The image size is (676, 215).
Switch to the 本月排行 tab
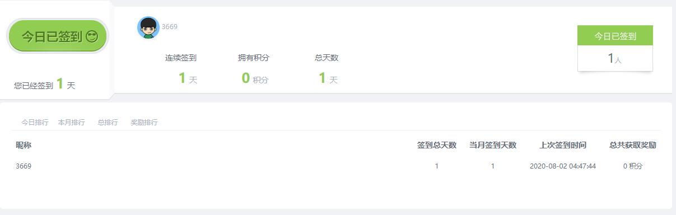point(71,122)
